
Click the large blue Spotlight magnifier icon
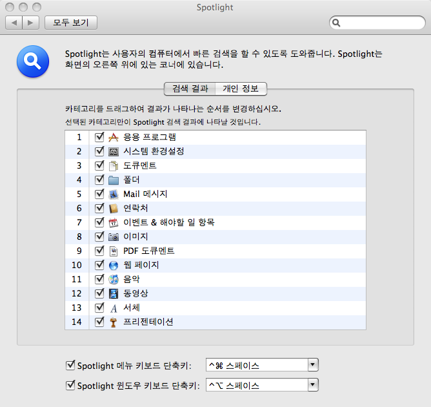tap(33, 61)
